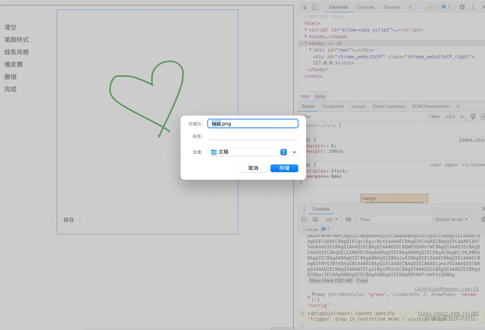Click the new style rule plus icon
This screenshot has height=330, width=485.
point(462,117)
